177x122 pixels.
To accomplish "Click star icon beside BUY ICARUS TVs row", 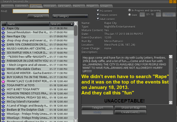I will pos(3,77).
